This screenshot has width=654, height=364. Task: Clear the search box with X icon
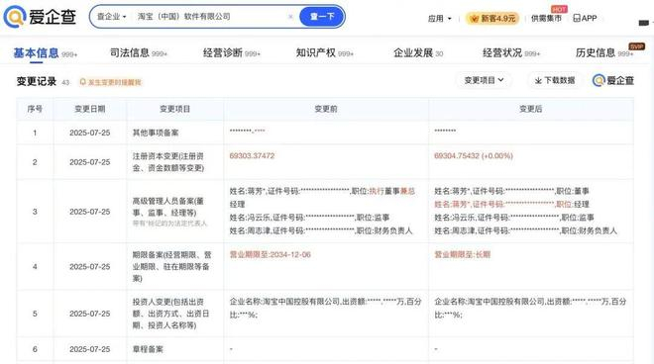pyautogui.click(x=290, y=17)
